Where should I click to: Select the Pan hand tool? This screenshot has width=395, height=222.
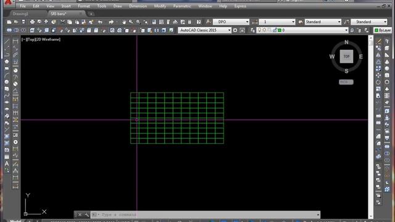coord(123,22)
